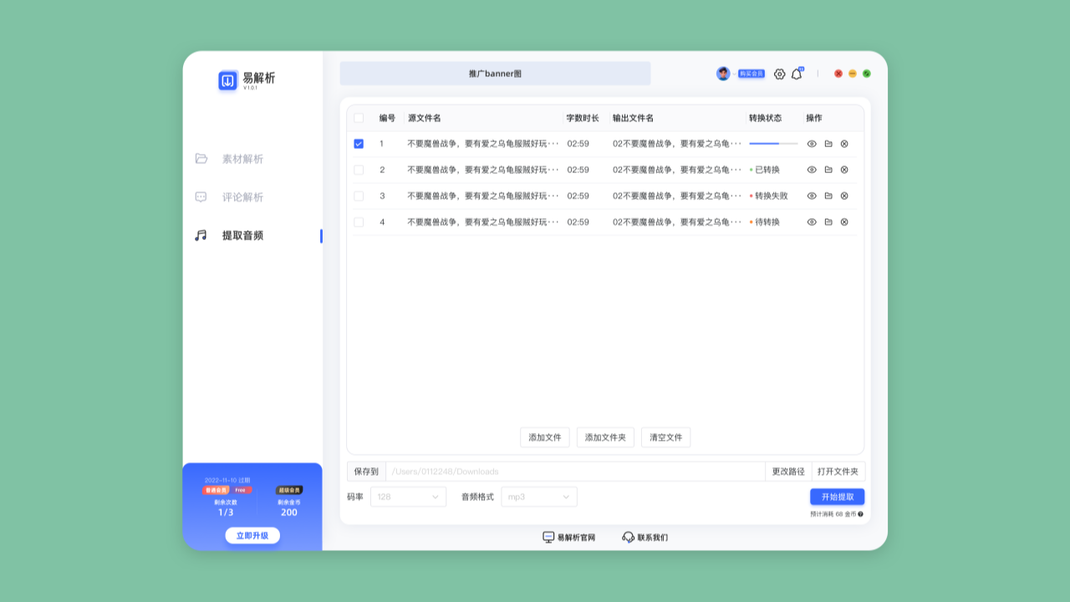The image size is (1070, 602).
Task: Click the 易解析官网 footer icon
Action: coord(548,537)
